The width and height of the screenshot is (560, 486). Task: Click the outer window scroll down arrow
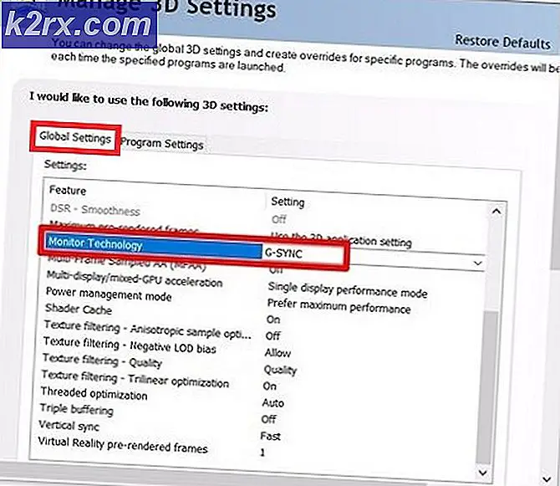pos(547,478)
